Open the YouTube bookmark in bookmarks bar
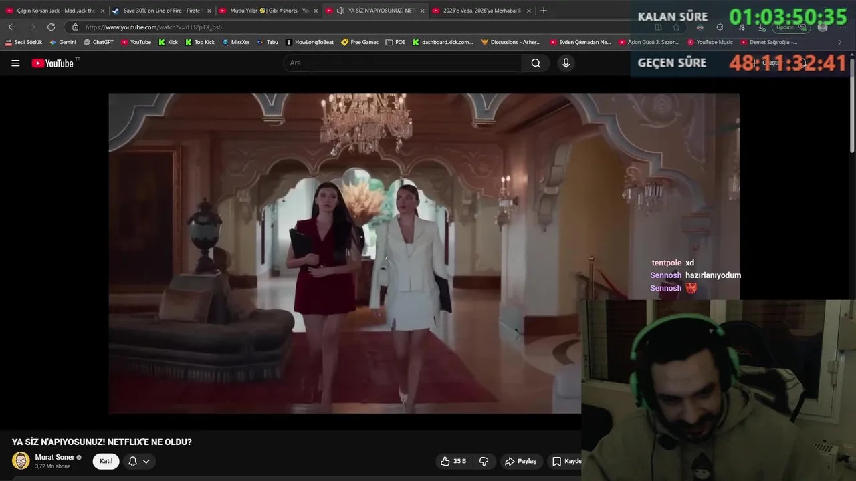This screenshot has height=481, width=856. [x=136, y=42]
